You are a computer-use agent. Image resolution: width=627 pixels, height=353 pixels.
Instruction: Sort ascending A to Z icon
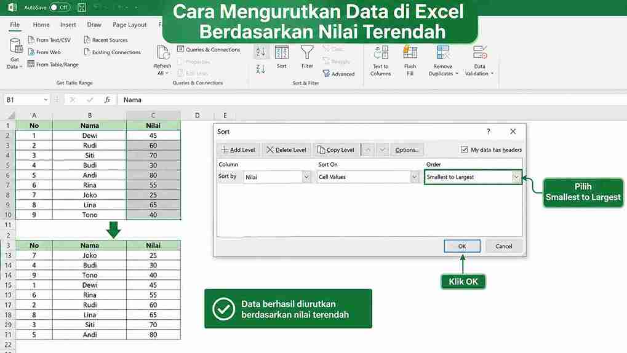[261, 52]
